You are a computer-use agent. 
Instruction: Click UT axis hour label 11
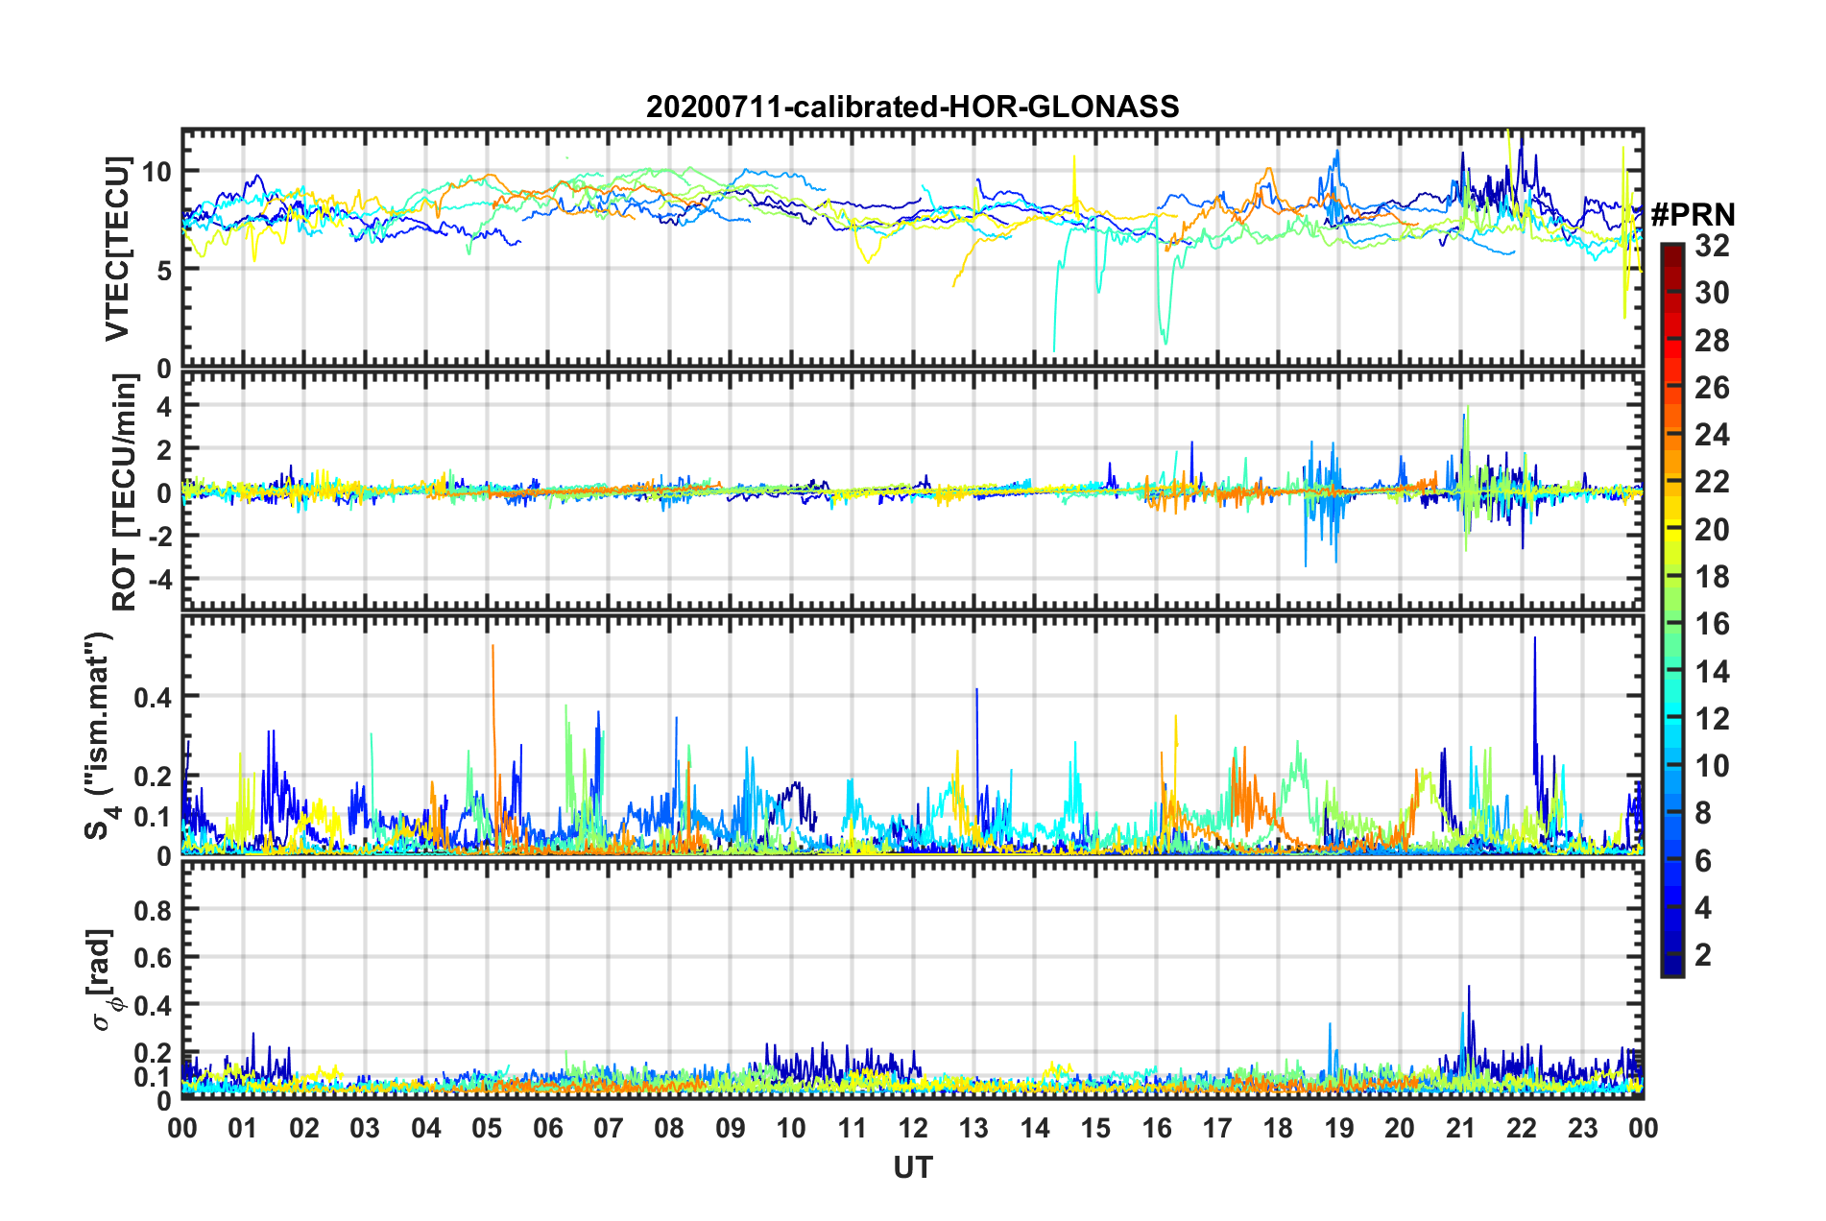pos(853,1128)
